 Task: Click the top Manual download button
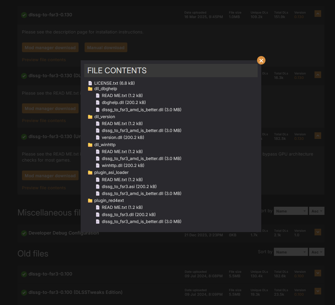tap(106, 48)
